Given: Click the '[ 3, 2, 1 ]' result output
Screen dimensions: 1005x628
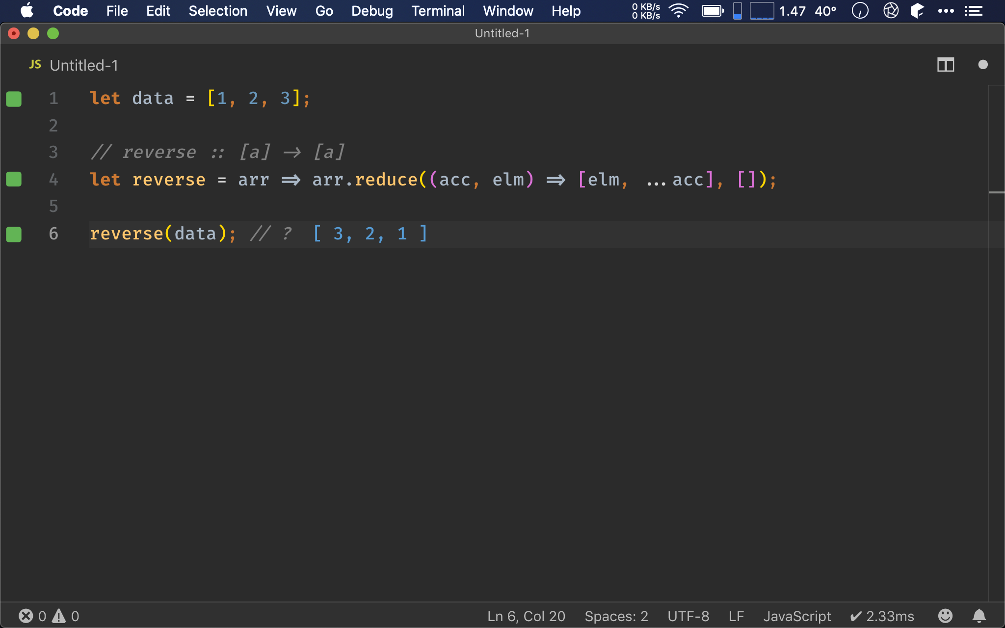Looking at the screenshot, I should coord(370,234).
